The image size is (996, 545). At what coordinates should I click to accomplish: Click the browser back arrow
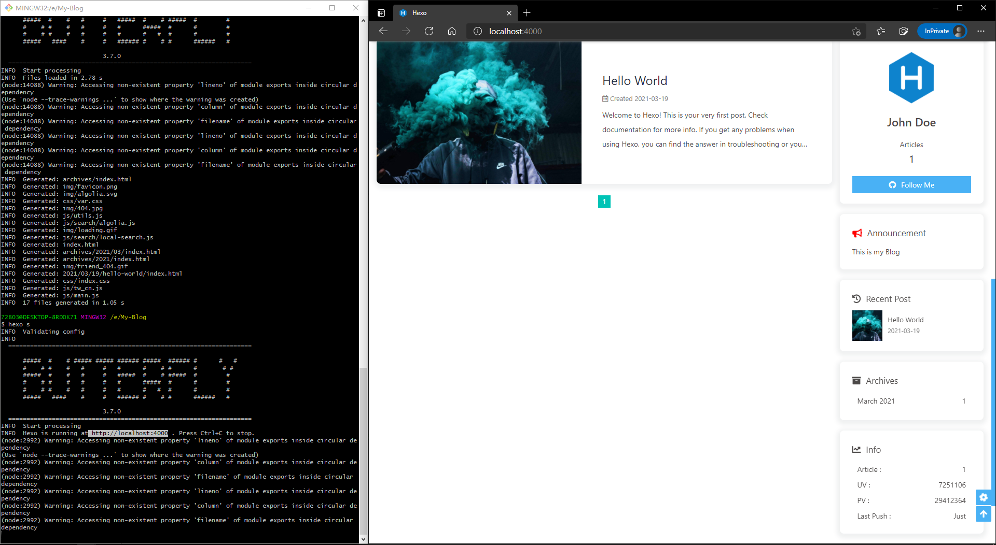coord(383,31)
